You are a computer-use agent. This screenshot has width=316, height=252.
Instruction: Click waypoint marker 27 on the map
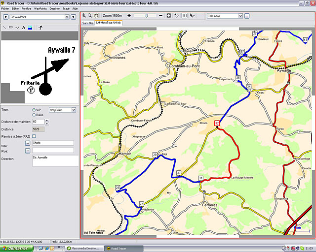click(x=142, y=204)
